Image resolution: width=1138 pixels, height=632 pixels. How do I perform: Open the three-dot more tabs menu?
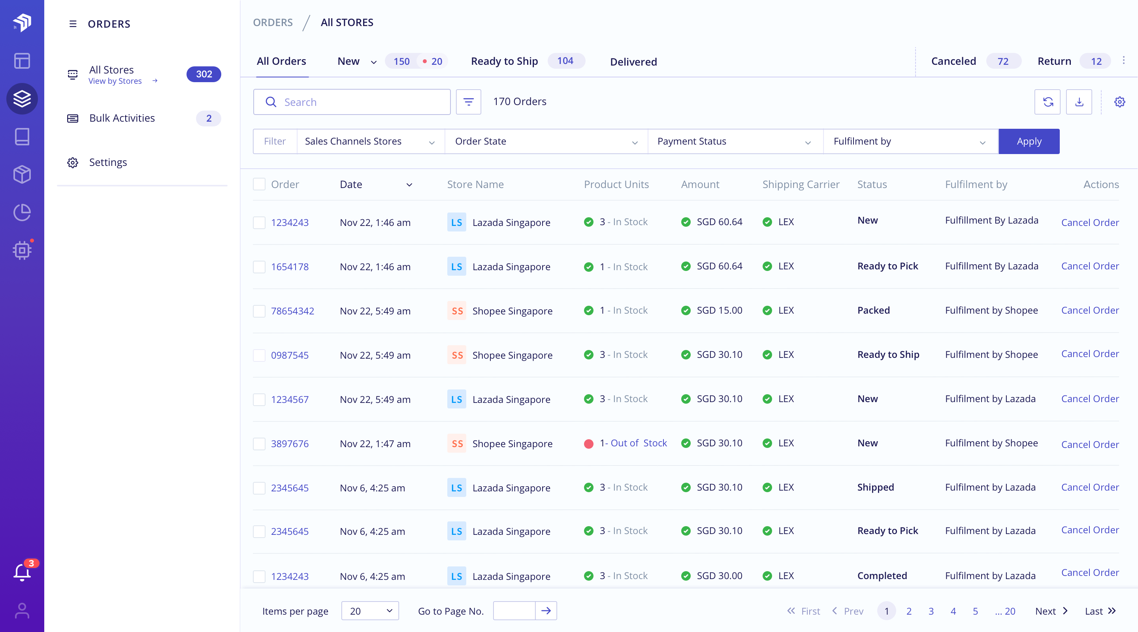[x=1123, y=60]
